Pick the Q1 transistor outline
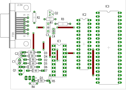The width and height of the screenshot is (126, 91). (21, 71)
